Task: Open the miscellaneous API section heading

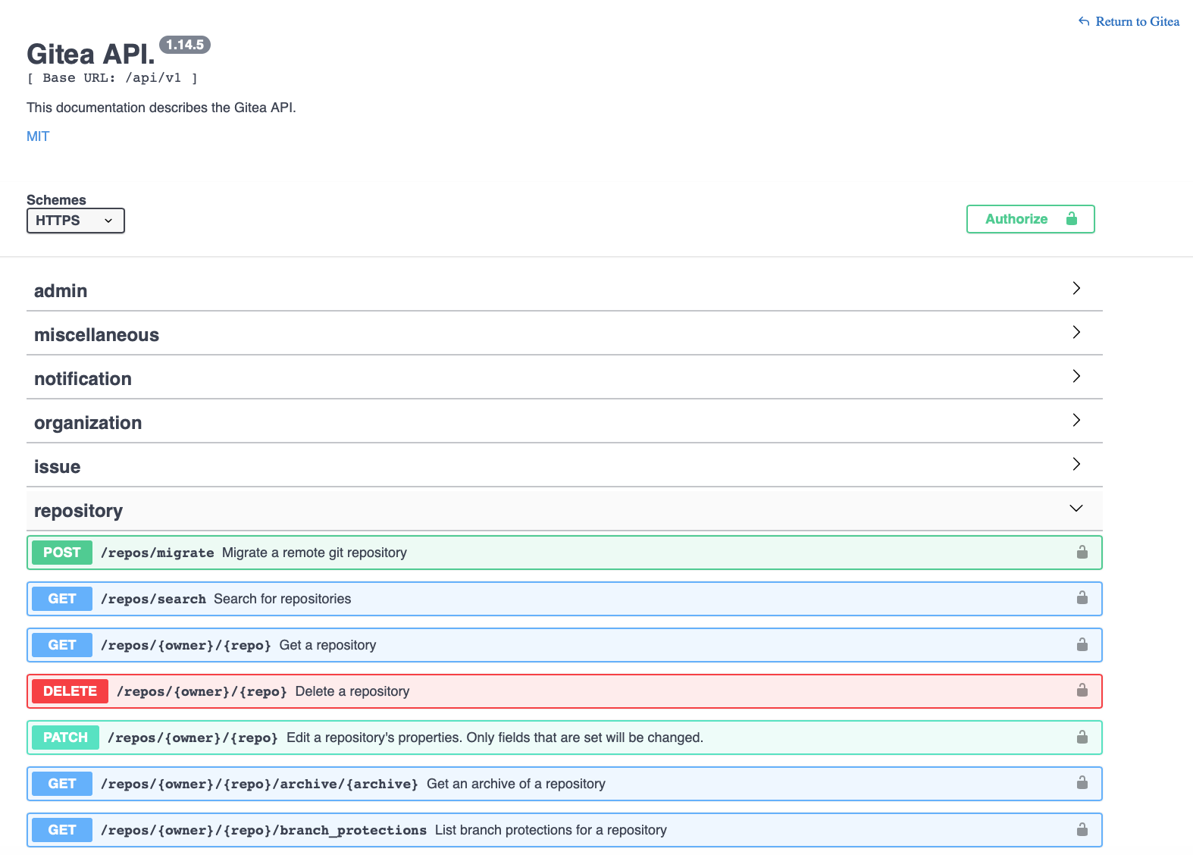Action: 96,335
